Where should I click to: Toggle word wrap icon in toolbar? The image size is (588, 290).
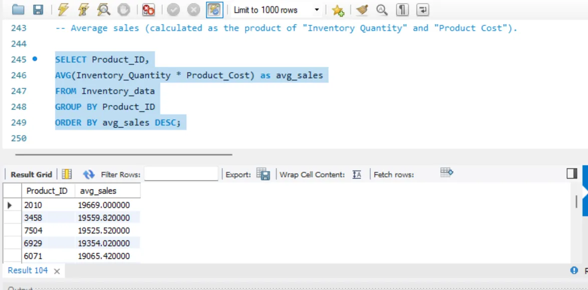click(x=422, y=9)
